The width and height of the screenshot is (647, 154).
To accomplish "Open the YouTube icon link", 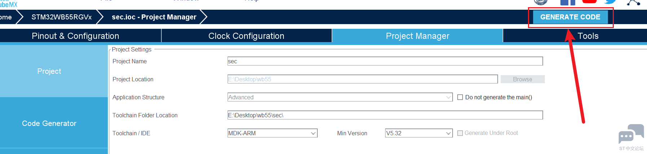I will click(x=589, y=2).
